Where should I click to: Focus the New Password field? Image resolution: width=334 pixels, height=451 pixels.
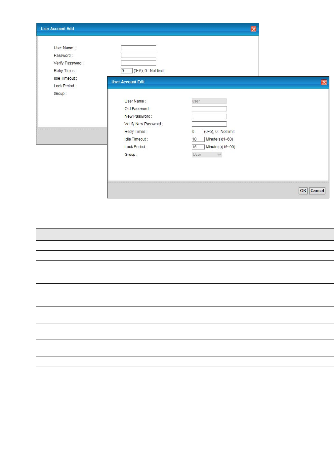209,116
